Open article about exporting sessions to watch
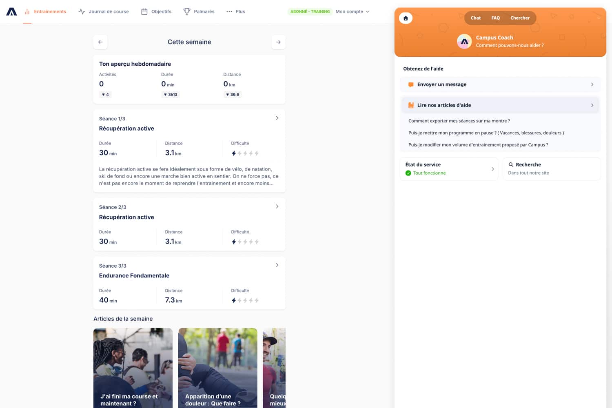Viewport: 612px width, 408px height. [x=459, y=121]
